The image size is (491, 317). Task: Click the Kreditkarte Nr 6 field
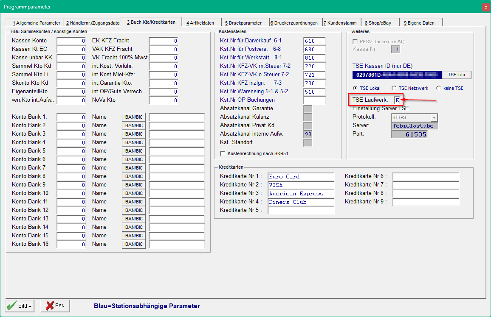426,177
